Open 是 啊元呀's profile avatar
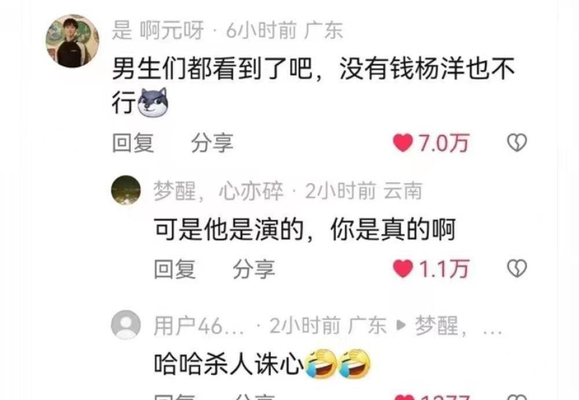Viewport: 579px width, 400px height. click(x=72, y=41)
